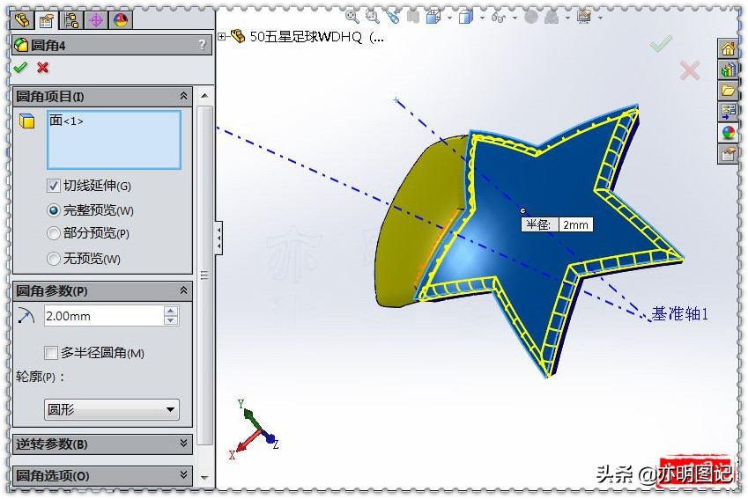The width and height of the screenshot is (748, 499).
Task: Open the DisplayManager tab
Action: tap(121, 20)
